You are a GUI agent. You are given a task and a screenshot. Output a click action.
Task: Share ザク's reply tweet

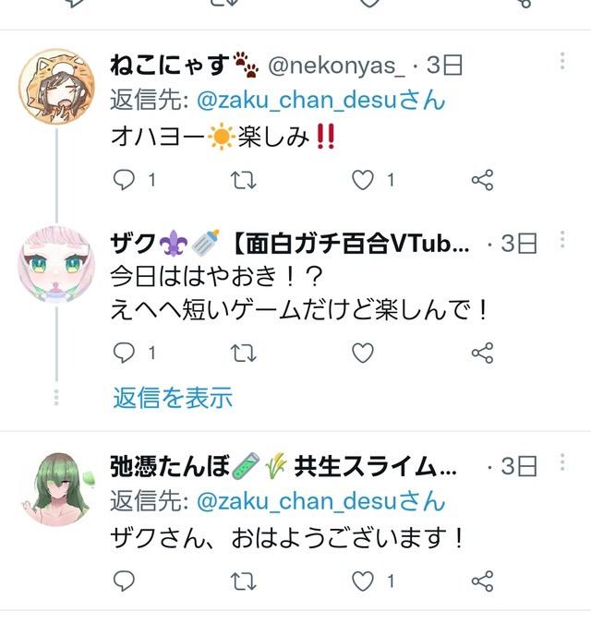[x=483, y=353]
